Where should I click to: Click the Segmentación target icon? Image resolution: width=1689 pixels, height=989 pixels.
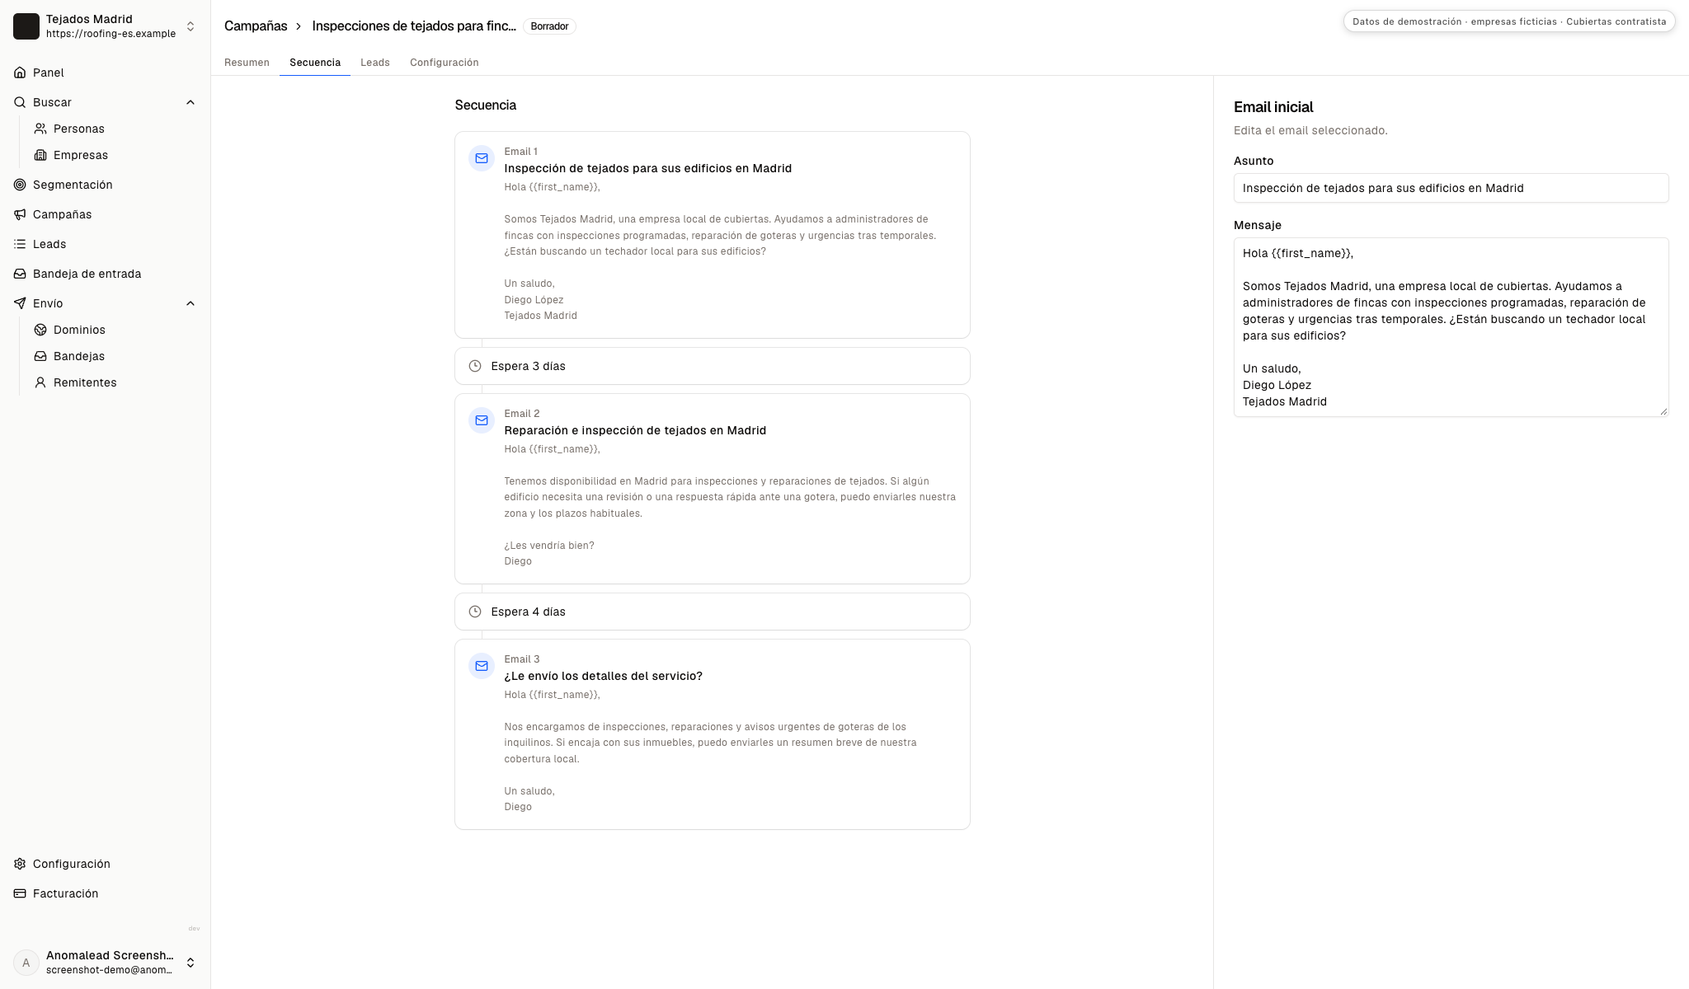pos(20,185)
